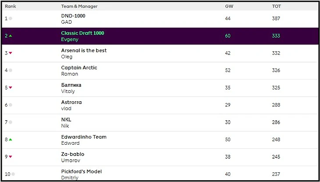
Task: Click the grey no-change dot beside rank 1
Action: point(11,18)
